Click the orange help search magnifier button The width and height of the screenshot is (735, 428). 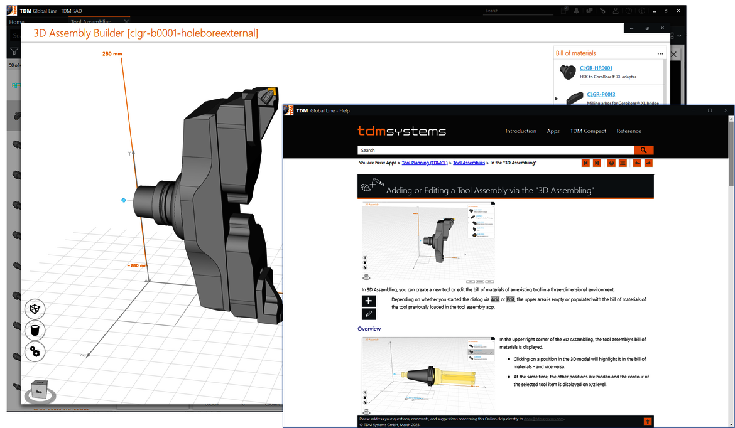(643, 150)
